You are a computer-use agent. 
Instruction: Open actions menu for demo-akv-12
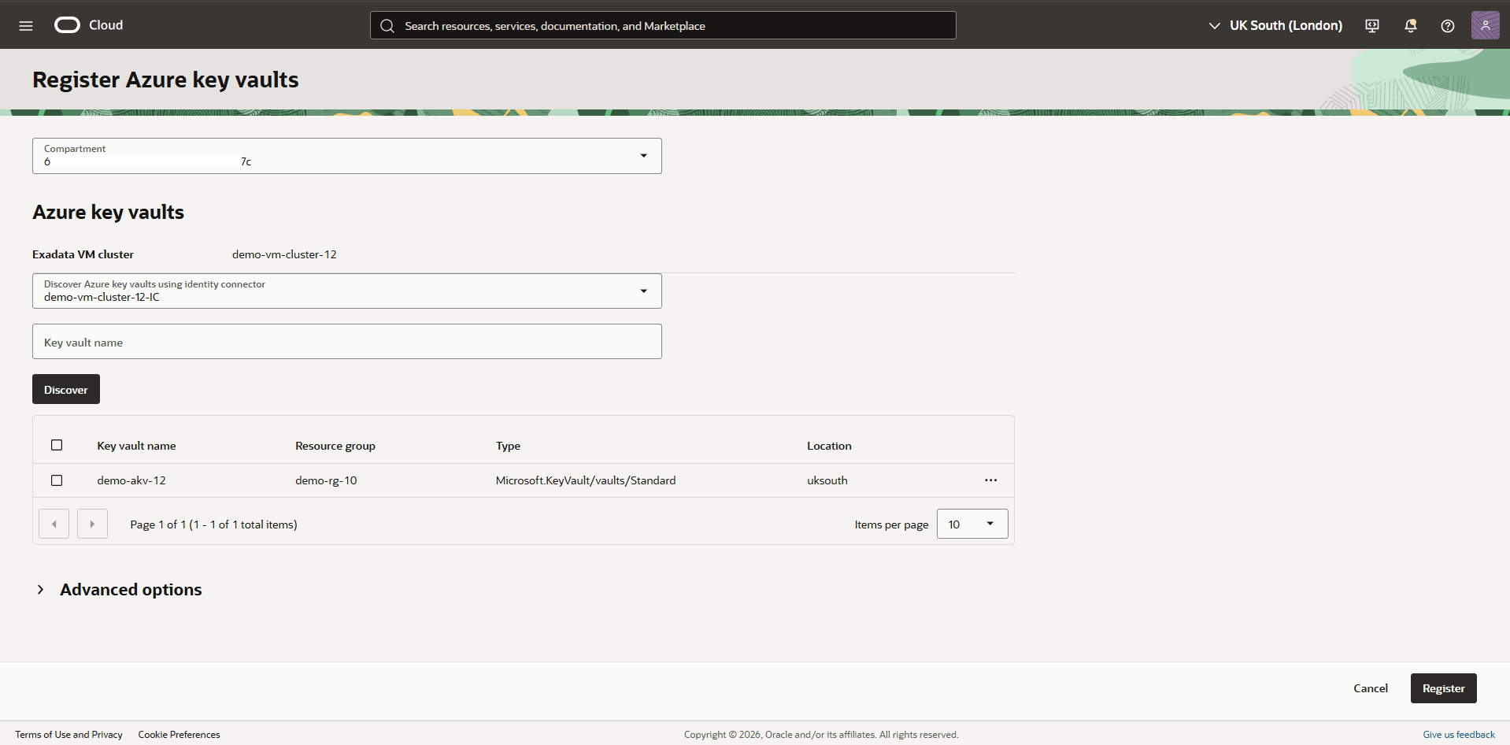tap(990, 480)
